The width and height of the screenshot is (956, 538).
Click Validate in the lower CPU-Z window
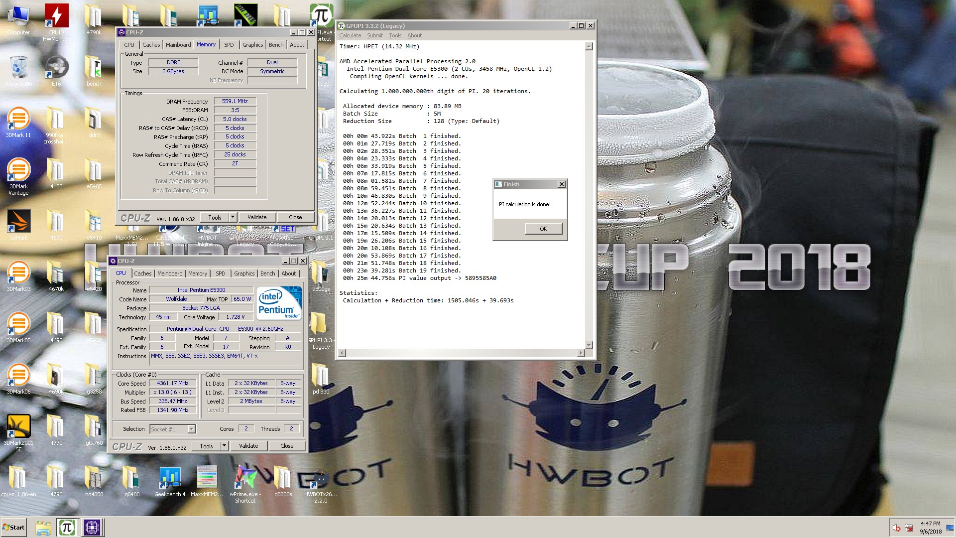(x=248, y=446)
